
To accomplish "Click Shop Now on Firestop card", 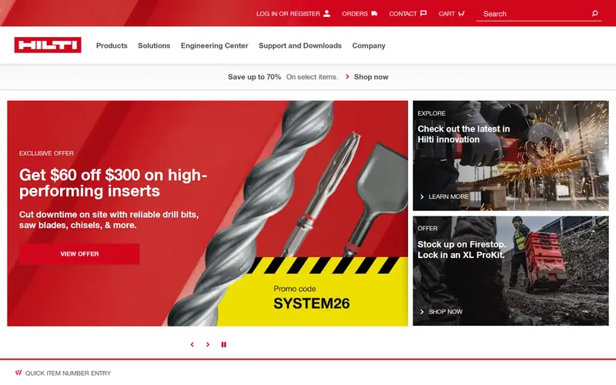I will pos(445,312).
